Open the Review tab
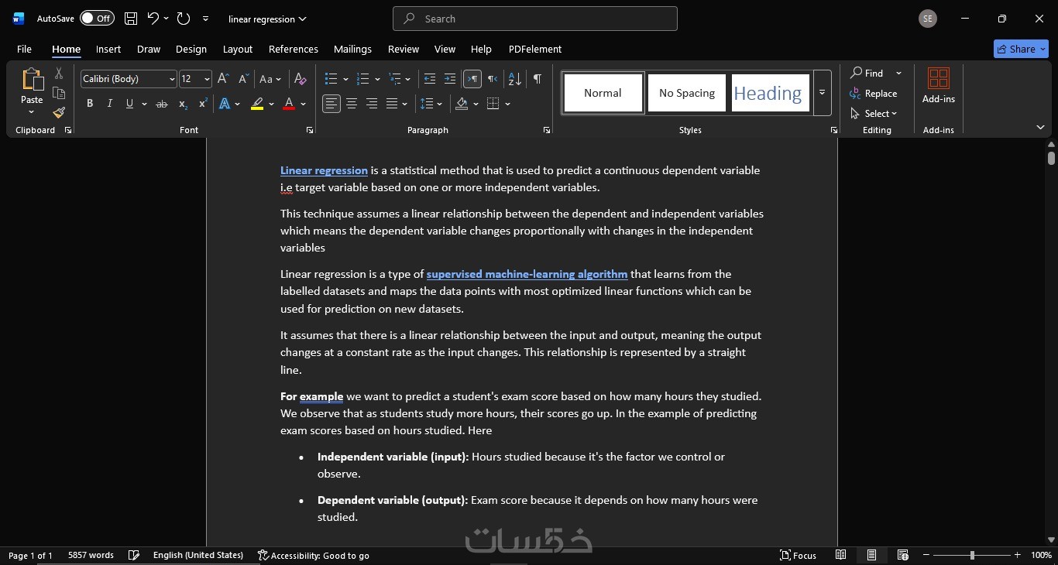 (x=404, y=49)
